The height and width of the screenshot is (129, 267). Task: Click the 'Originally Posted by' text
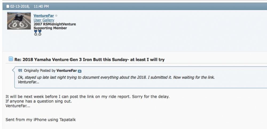pos(40,71)
